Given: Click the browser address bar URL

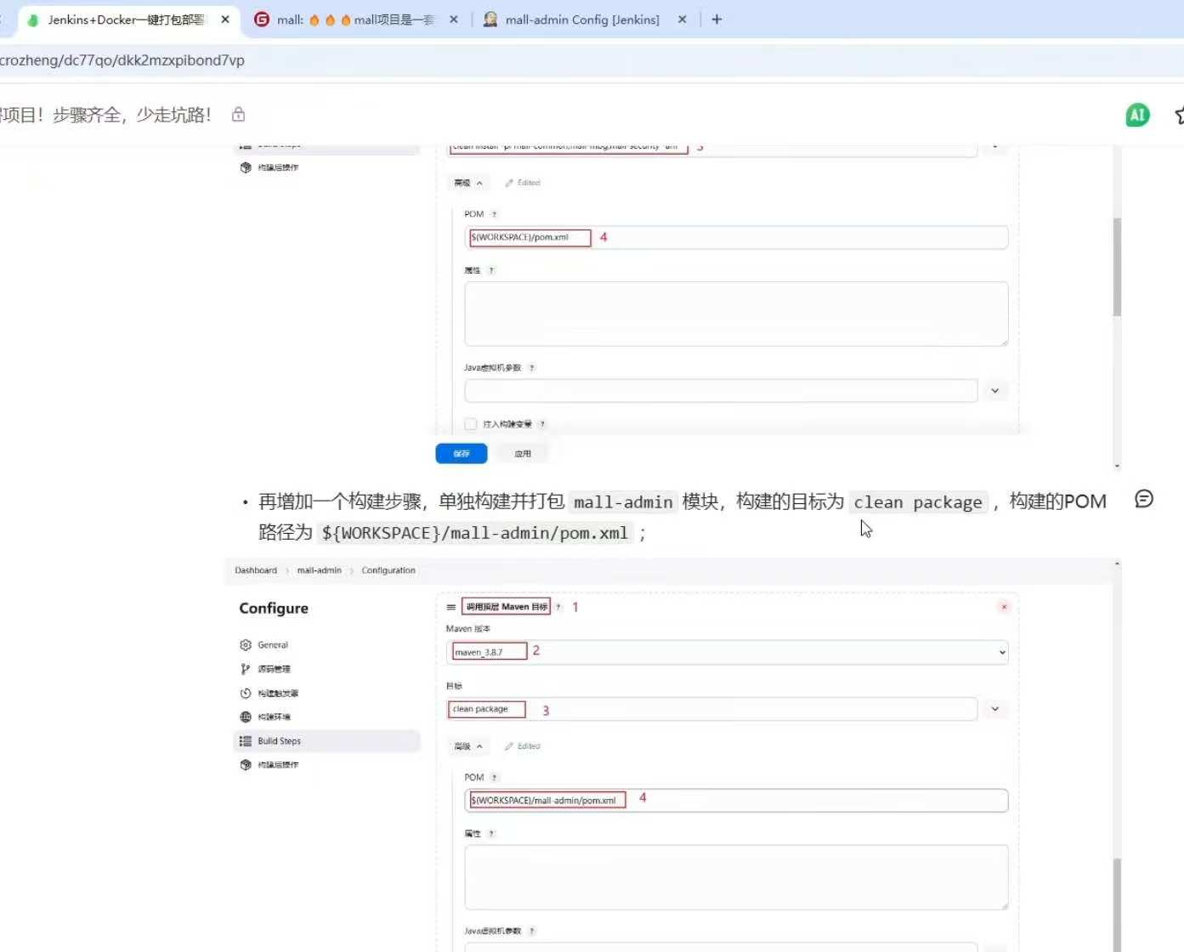Looking at the screenshot, I should point(122,60).
